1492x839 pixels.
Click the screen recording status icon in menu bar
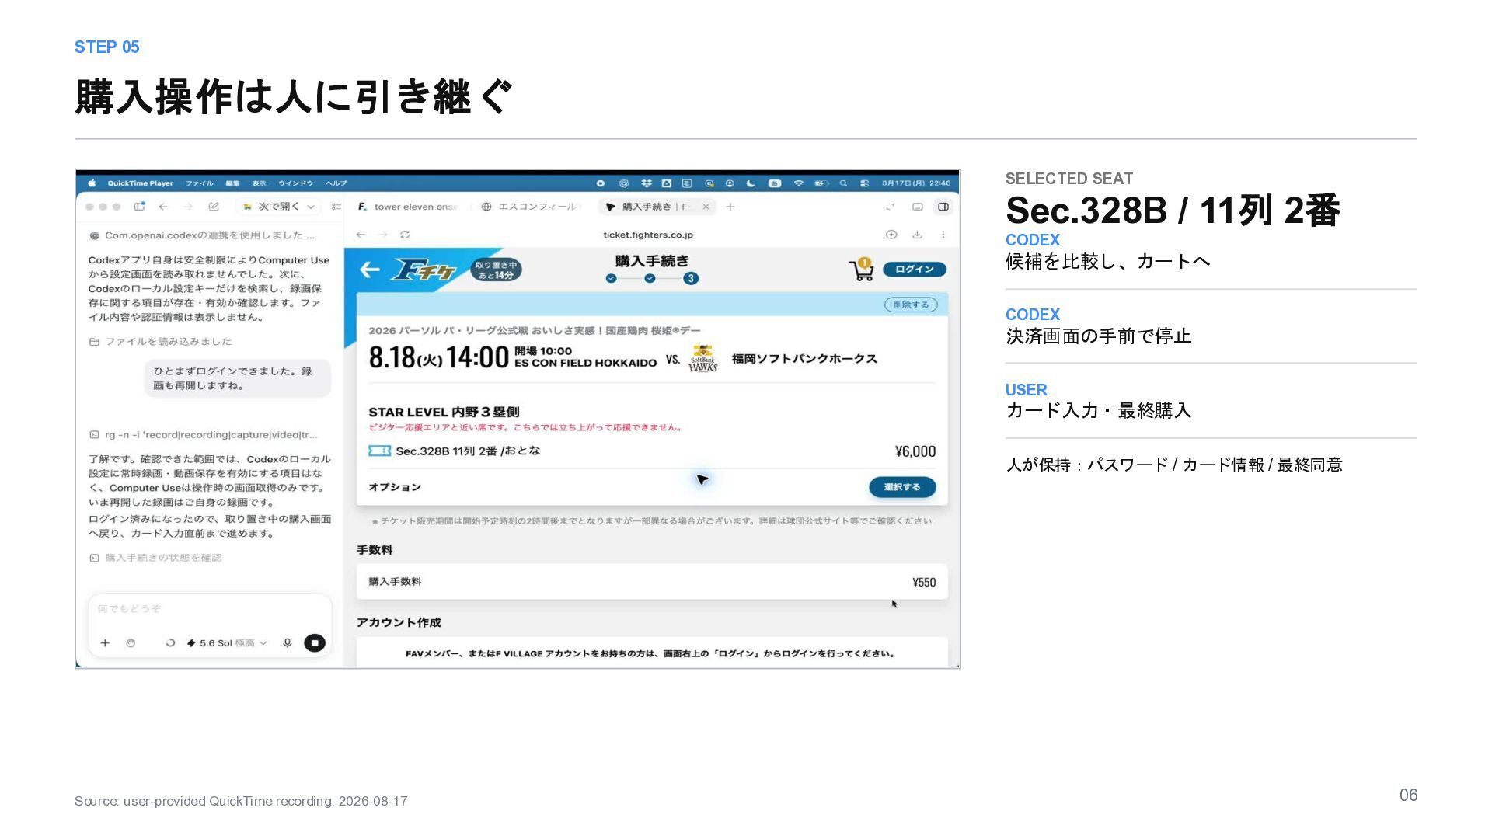(600, 183)
